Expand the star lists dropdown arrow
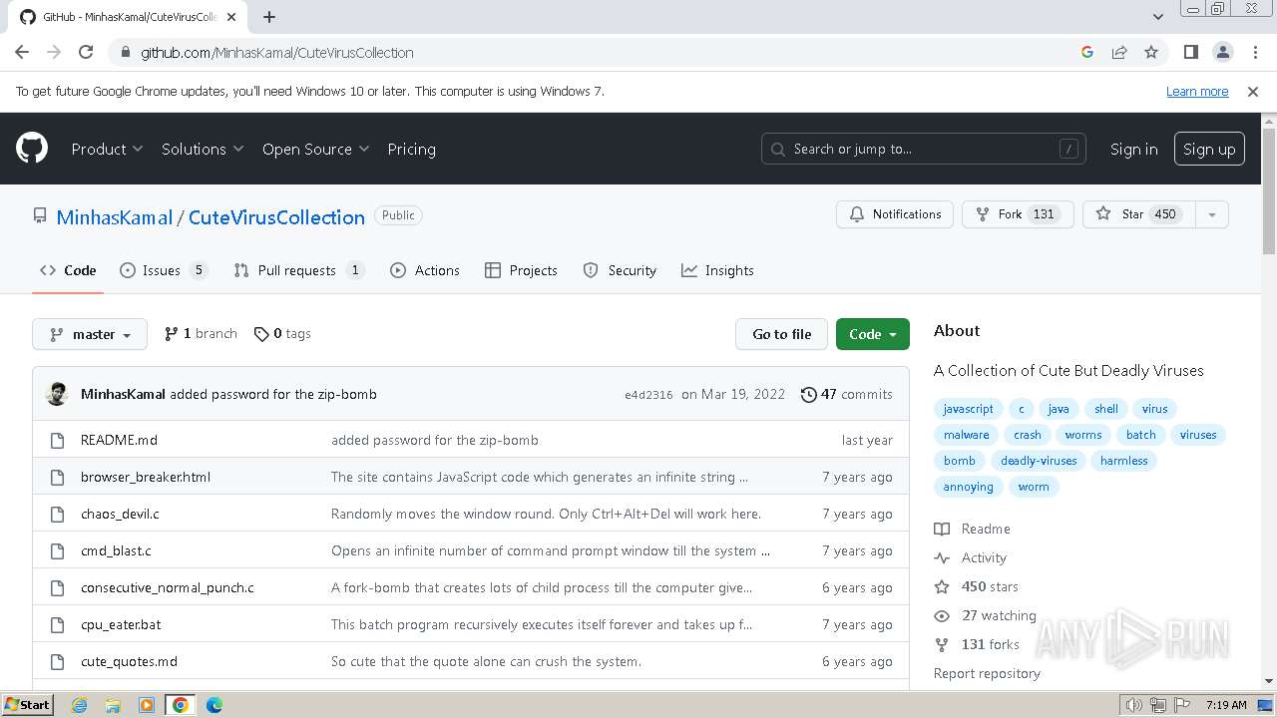Image resolution: width=1277 pixels, height=718 pixels. pos(1211,214)
